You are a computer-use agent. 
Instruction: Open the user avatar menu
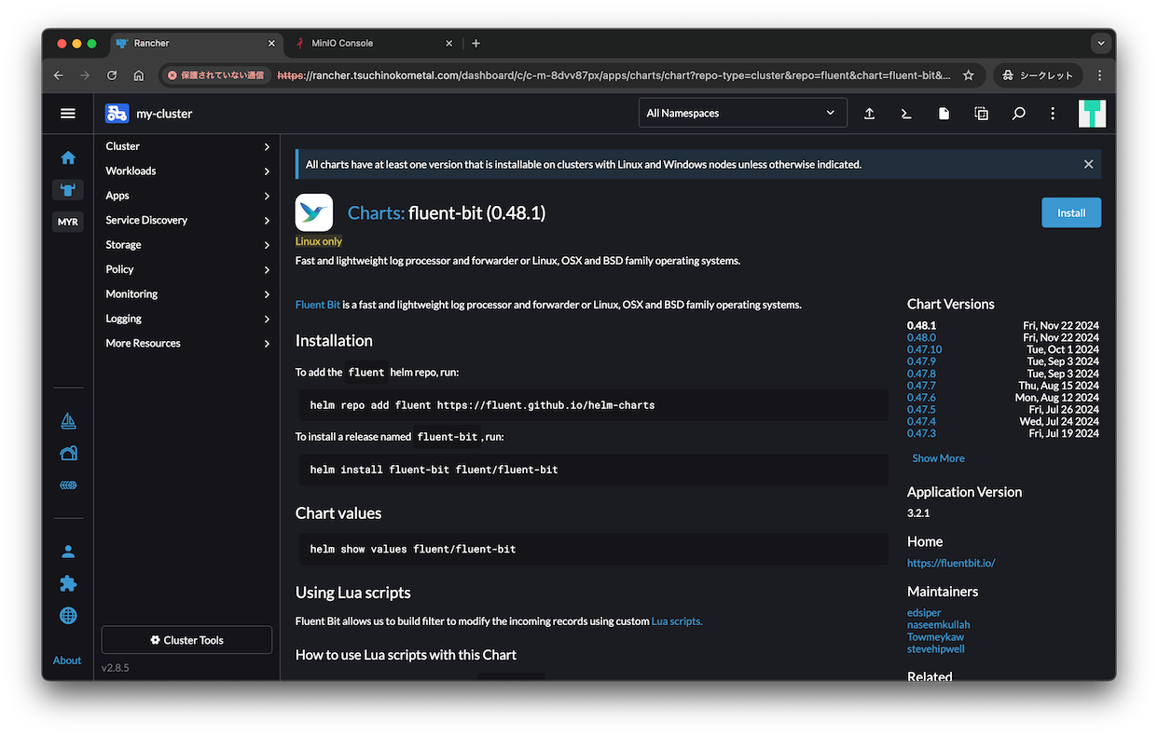1092,114
